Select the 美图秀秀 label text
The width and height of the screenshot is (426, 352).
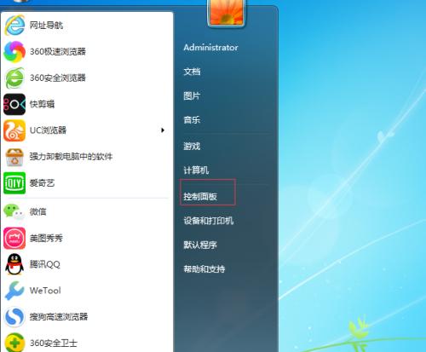click(x=46, y=238)
